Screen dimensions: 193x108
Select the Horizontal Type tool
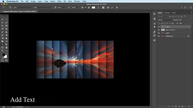(x=2, y=44)
